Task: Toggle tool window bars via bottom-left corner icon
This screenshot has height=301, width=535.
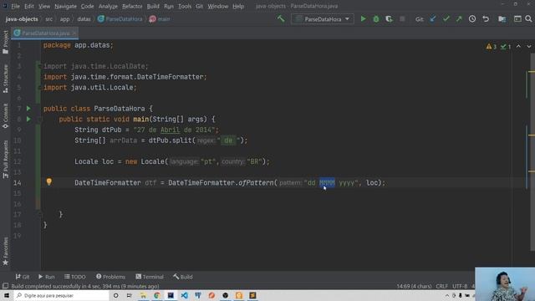Action: [x=5, y=286]
